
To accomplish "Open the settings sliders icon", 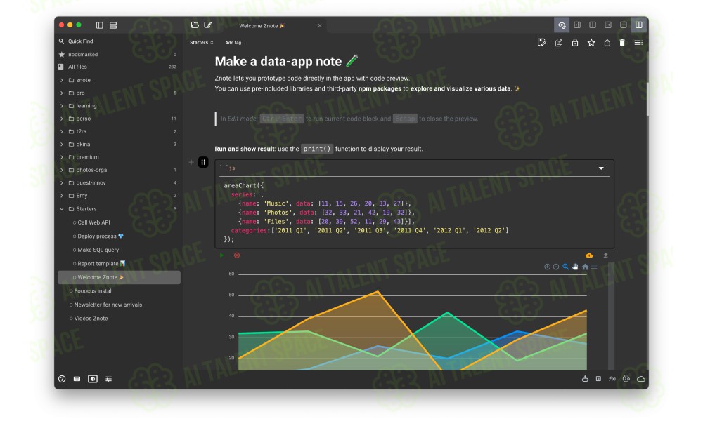I will (108, 379).
